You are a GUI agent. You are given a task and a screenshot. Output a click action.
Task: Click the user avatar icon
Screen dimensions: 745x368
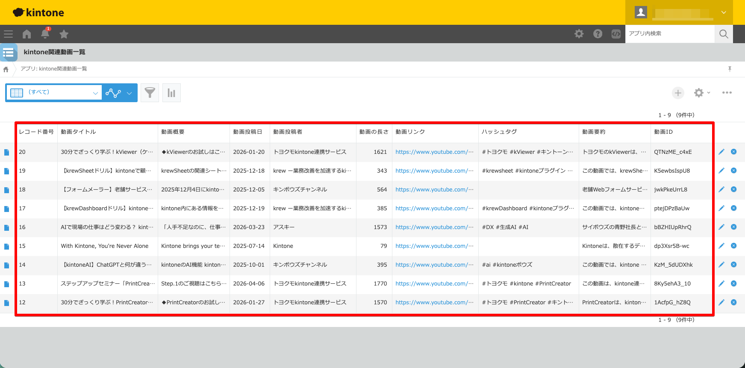tap(641, 12)
